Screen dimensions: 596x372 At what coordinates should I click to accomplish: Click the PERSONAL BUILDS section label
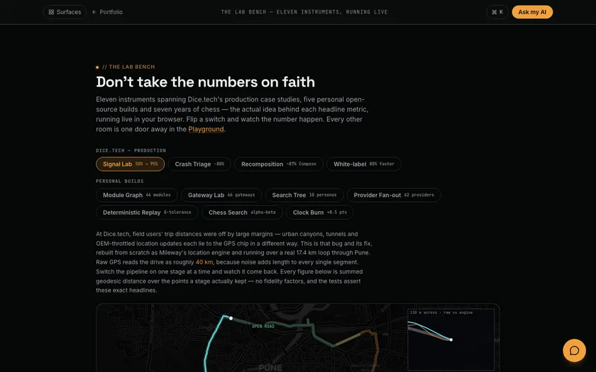coord(120,181)
